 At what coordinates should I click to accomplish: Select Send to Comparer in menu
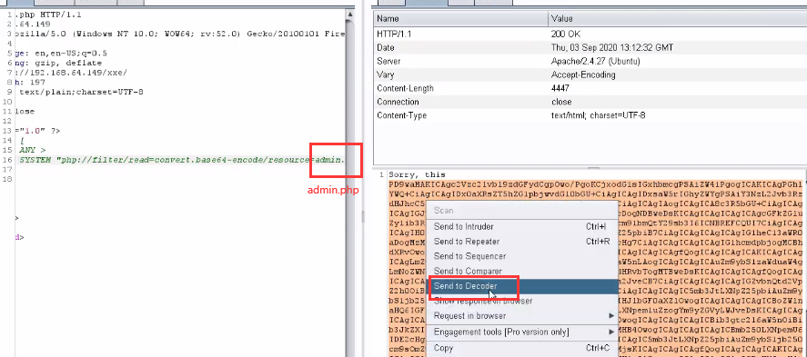[468, 271]
